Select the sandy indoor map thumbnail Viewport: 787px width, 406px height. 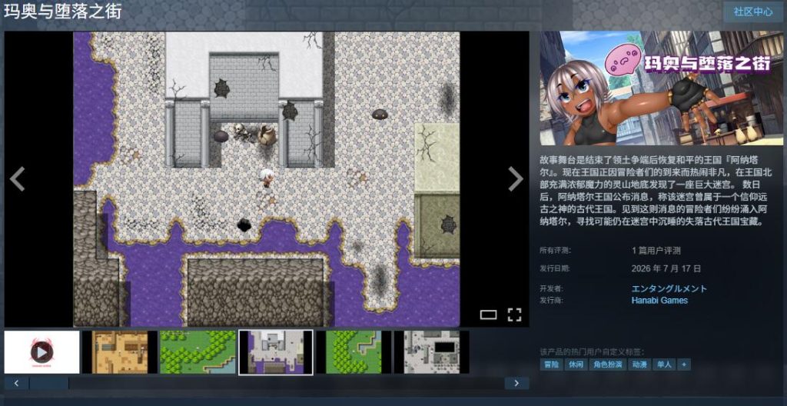(120, 352)
